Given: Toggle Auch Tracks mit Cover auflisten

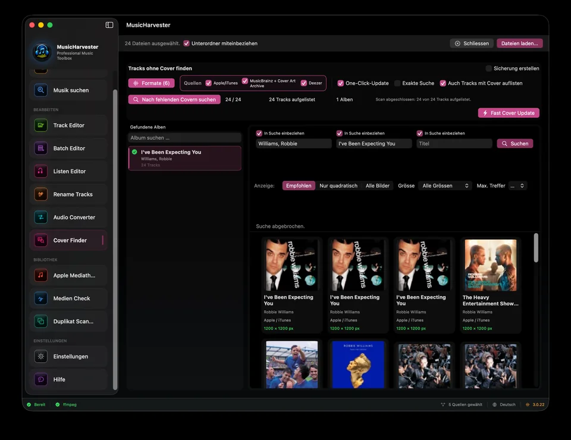Looking at the screenshot, I should point(443,83).
